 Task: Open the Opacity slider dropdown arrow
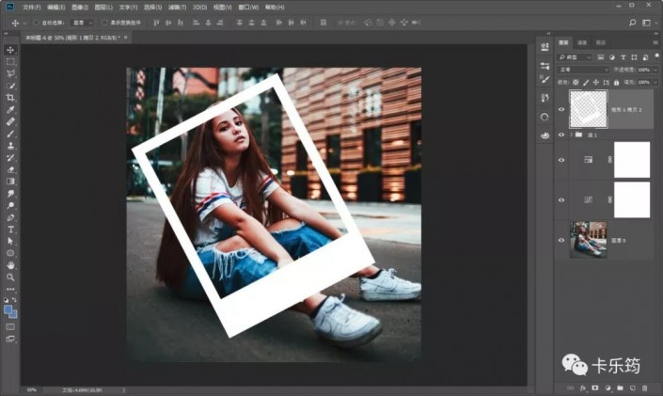coord(655,70)
